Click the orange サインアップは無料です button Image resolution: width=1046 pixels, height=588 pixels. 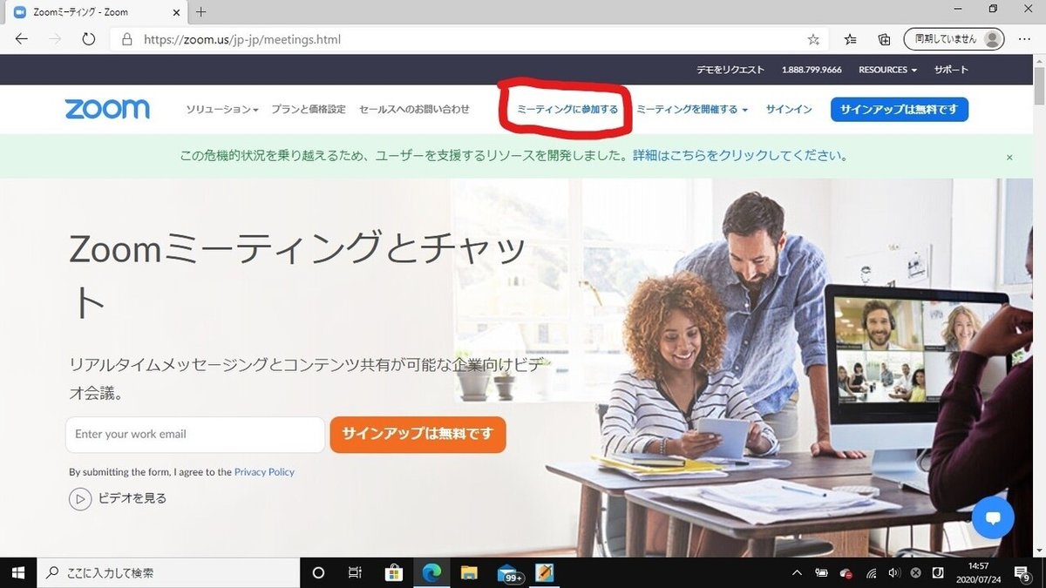pos(418,435)
